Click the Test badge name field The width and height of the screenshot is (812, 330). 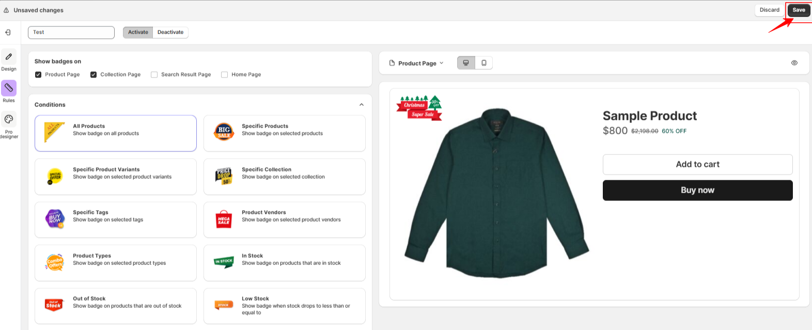[71, 33]
